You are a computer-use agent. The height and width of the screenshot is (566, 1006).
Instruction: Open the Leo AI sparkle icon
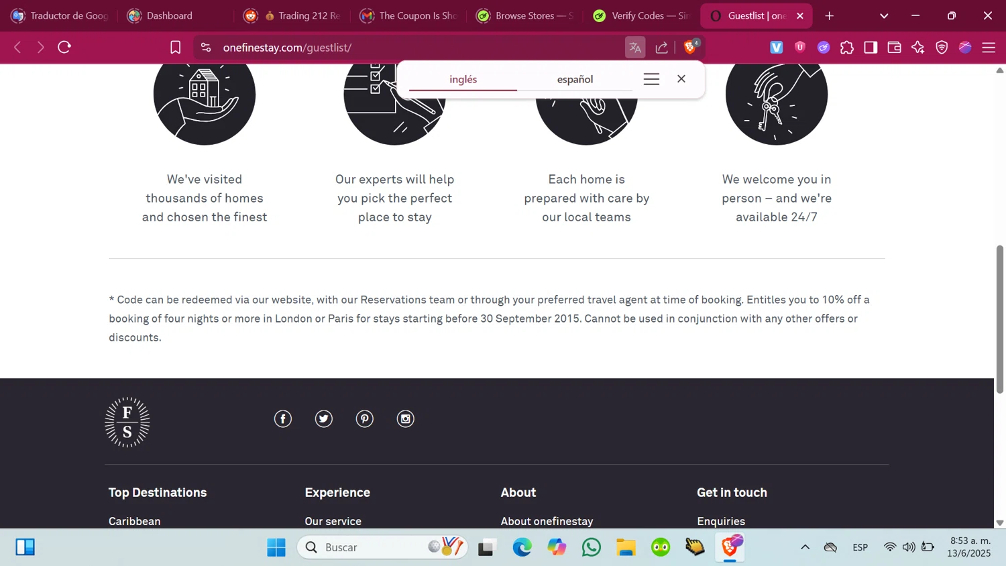918,48
